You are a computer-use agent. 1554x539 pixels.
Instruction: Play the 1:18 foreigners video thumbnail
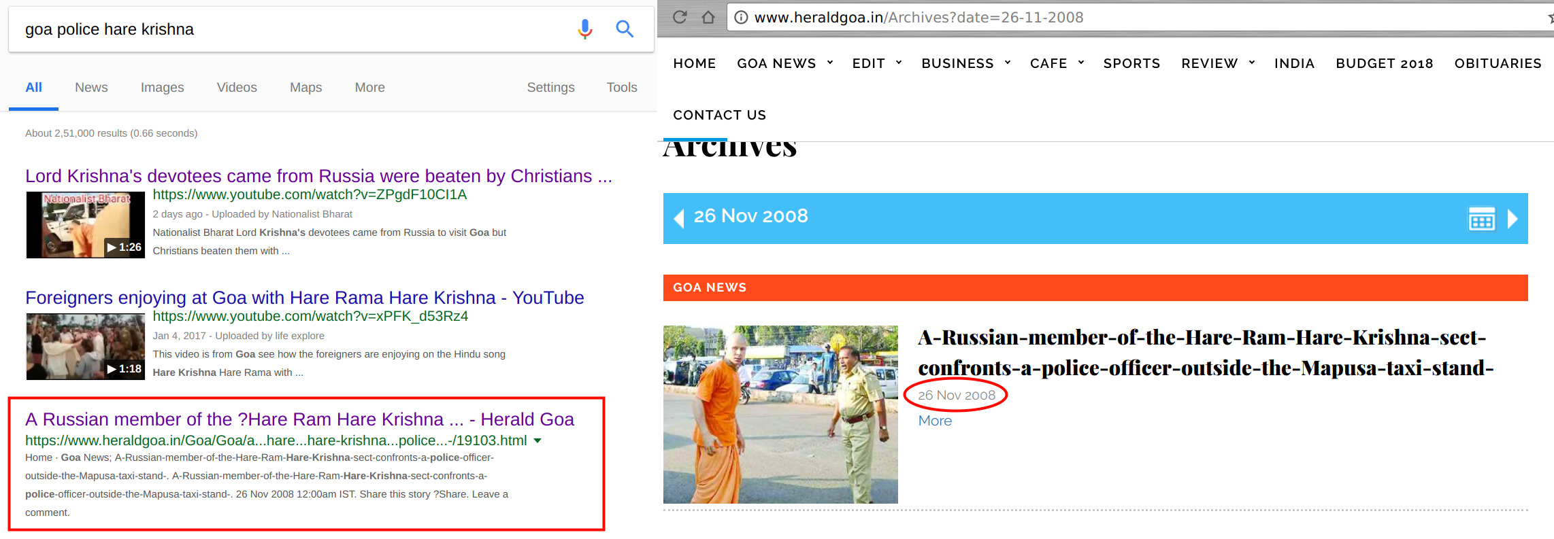[86, 347]
